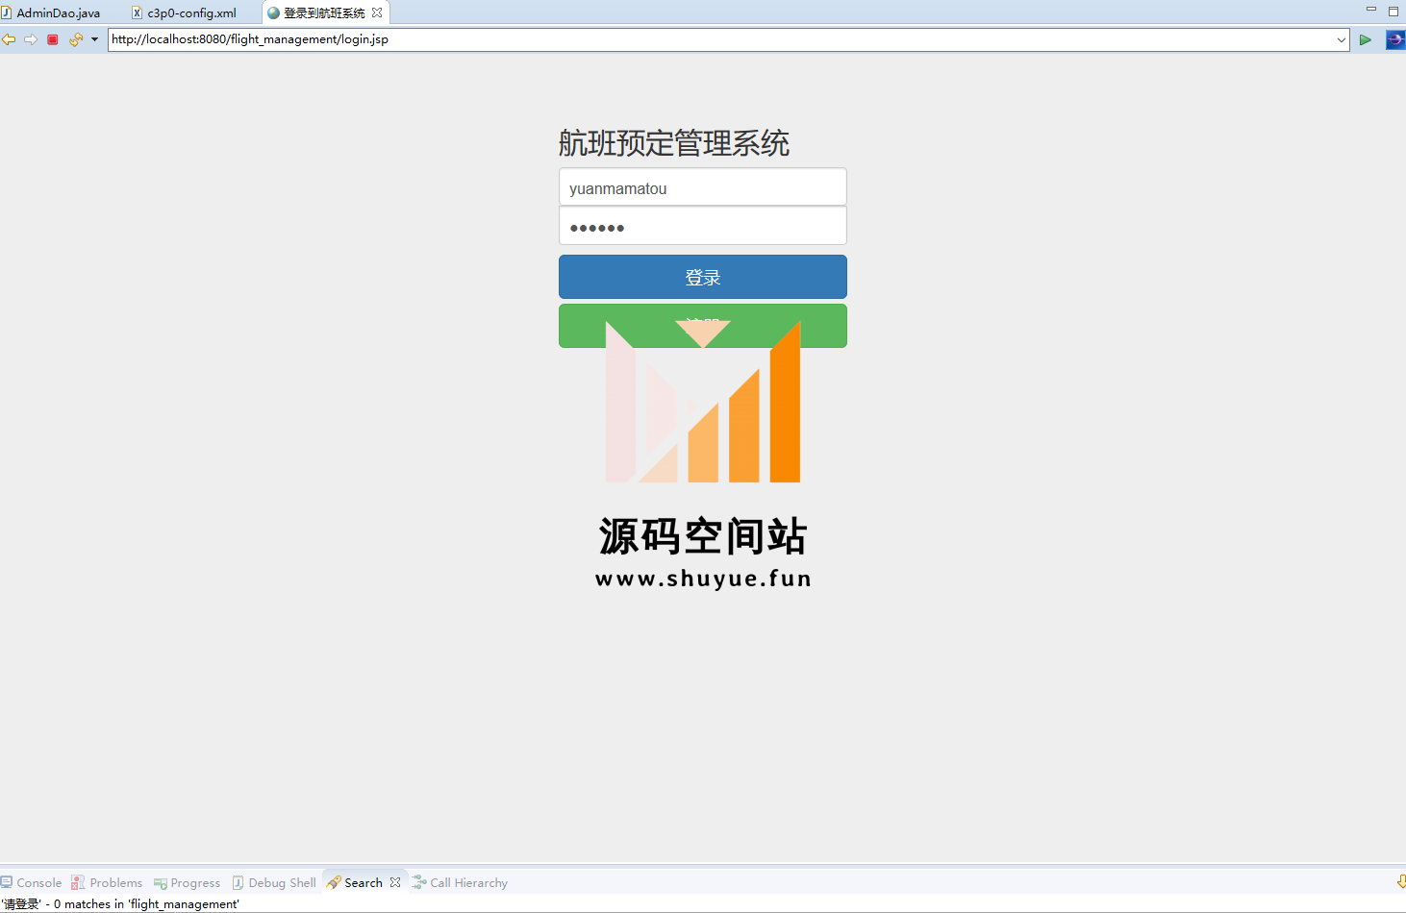This screenshot has height=913, width=1406.
Task: Open the Progress view tab
Action: pyautogui.click(x=188, y=882)
